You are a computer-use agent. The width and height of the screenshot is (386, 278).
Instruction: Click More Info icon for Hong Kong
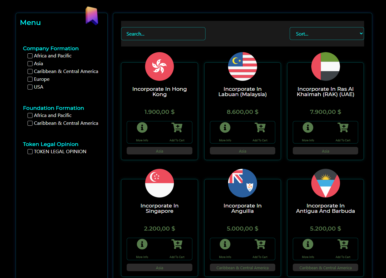[142, 128]
